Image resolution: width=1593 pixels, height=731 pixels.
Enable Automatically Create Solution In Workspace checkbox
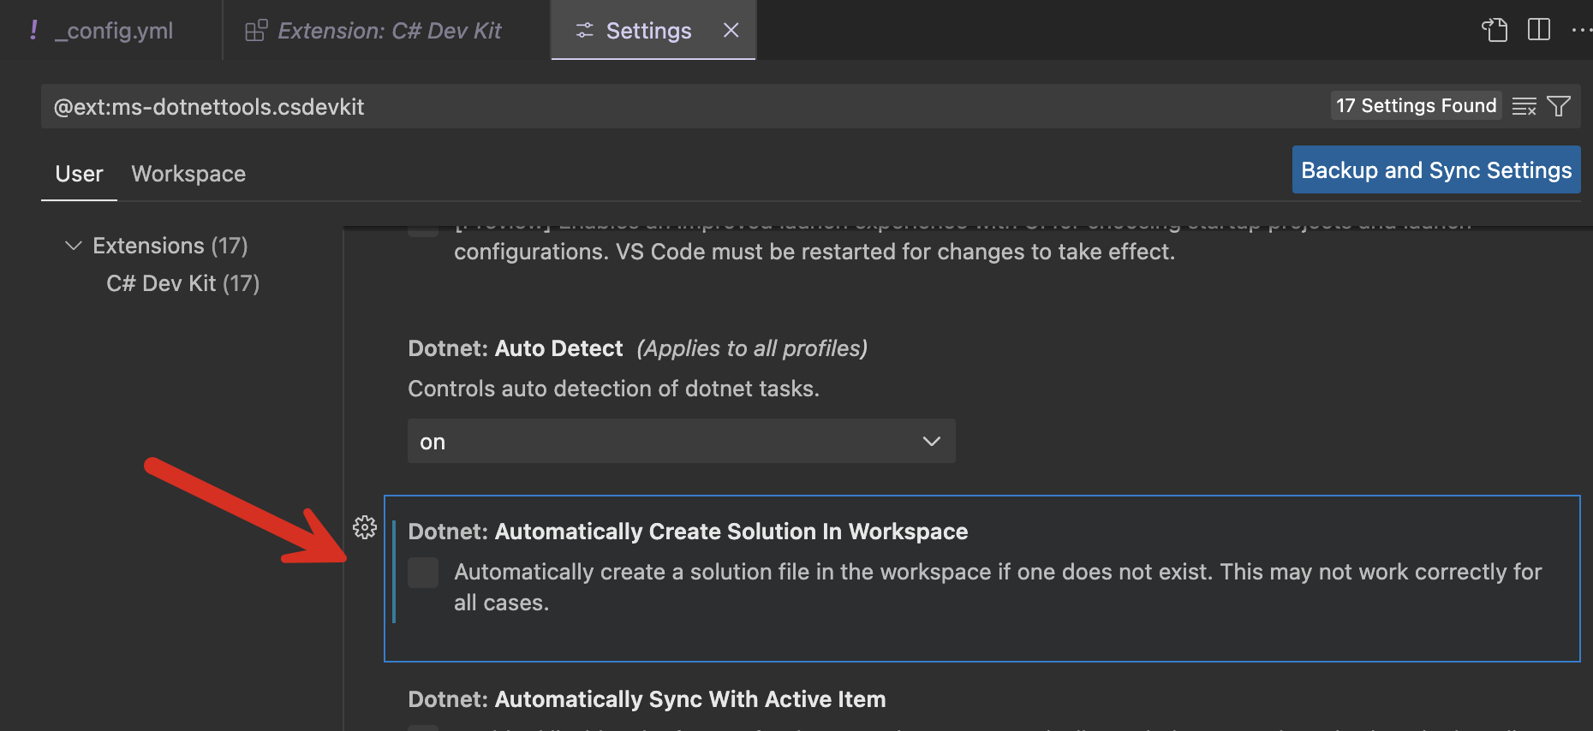click(x=423, y=573)
